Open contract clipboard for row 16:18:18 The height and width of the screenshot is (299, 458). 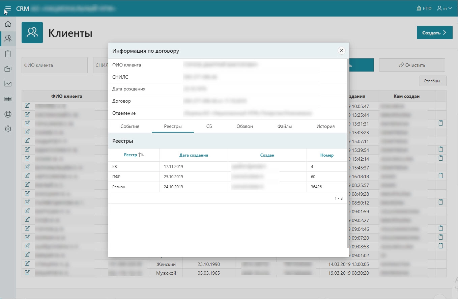(440, 176)
